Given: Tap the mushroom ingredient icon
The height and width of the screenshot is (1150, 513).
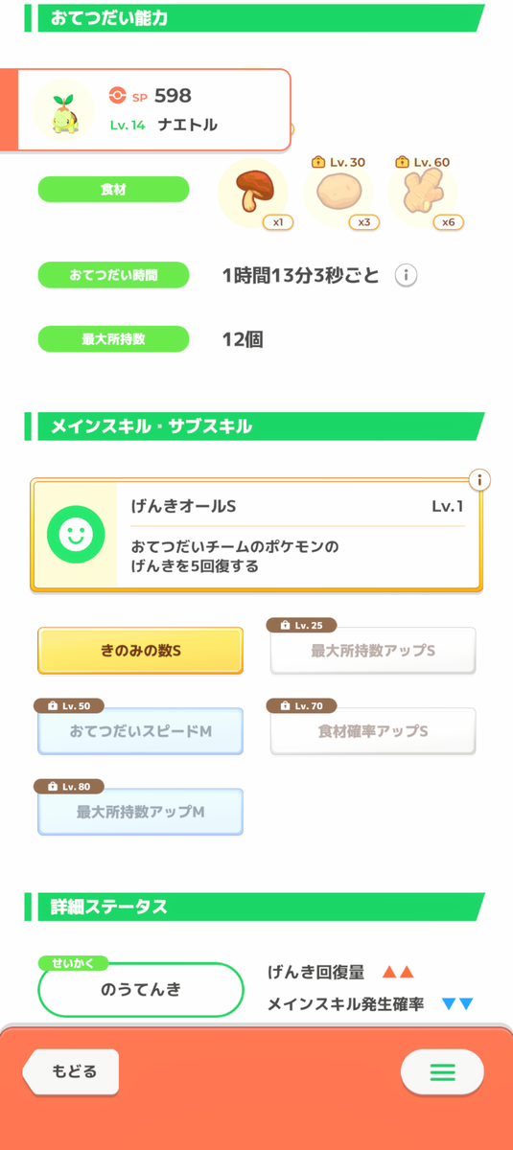Looking at the screenshot, I should point(254,192).
